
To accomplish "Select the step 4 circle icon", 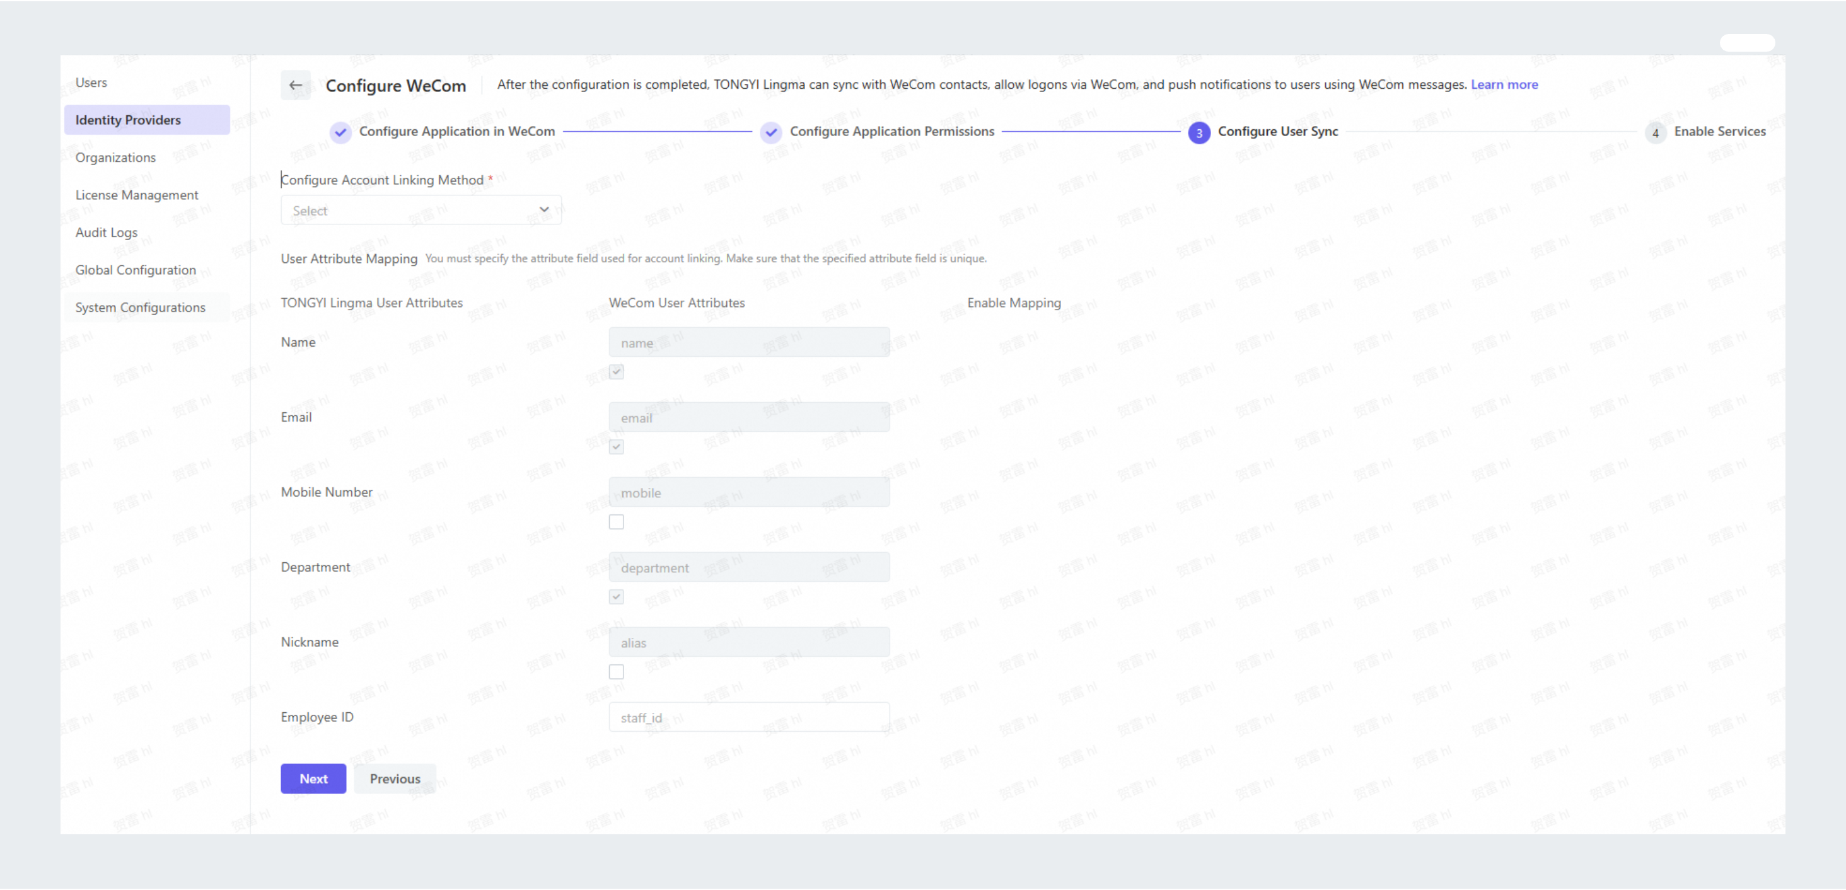I will [1656, 132].
